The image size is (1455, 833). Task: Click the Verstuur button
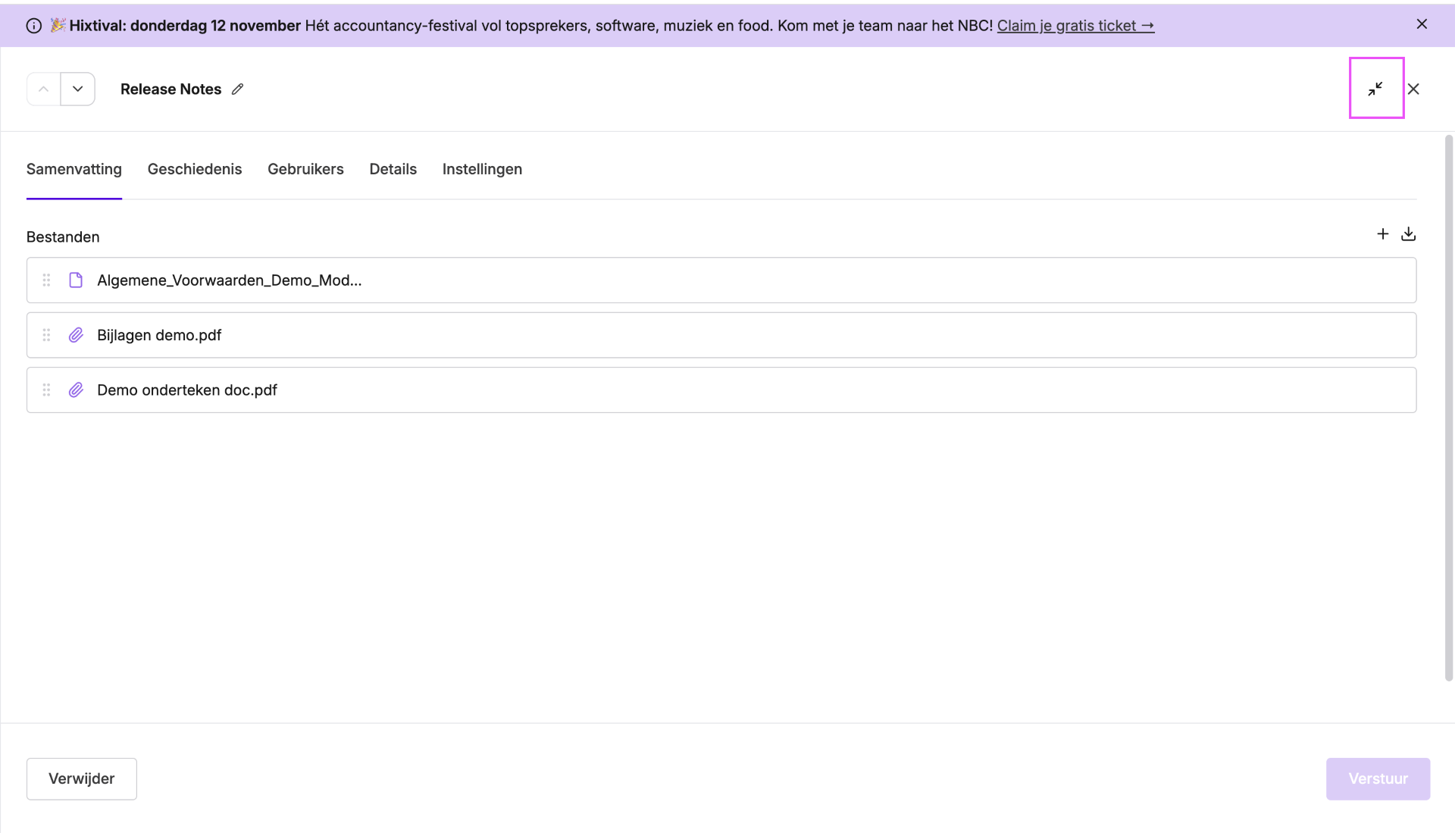click(x=1378, y=778)
